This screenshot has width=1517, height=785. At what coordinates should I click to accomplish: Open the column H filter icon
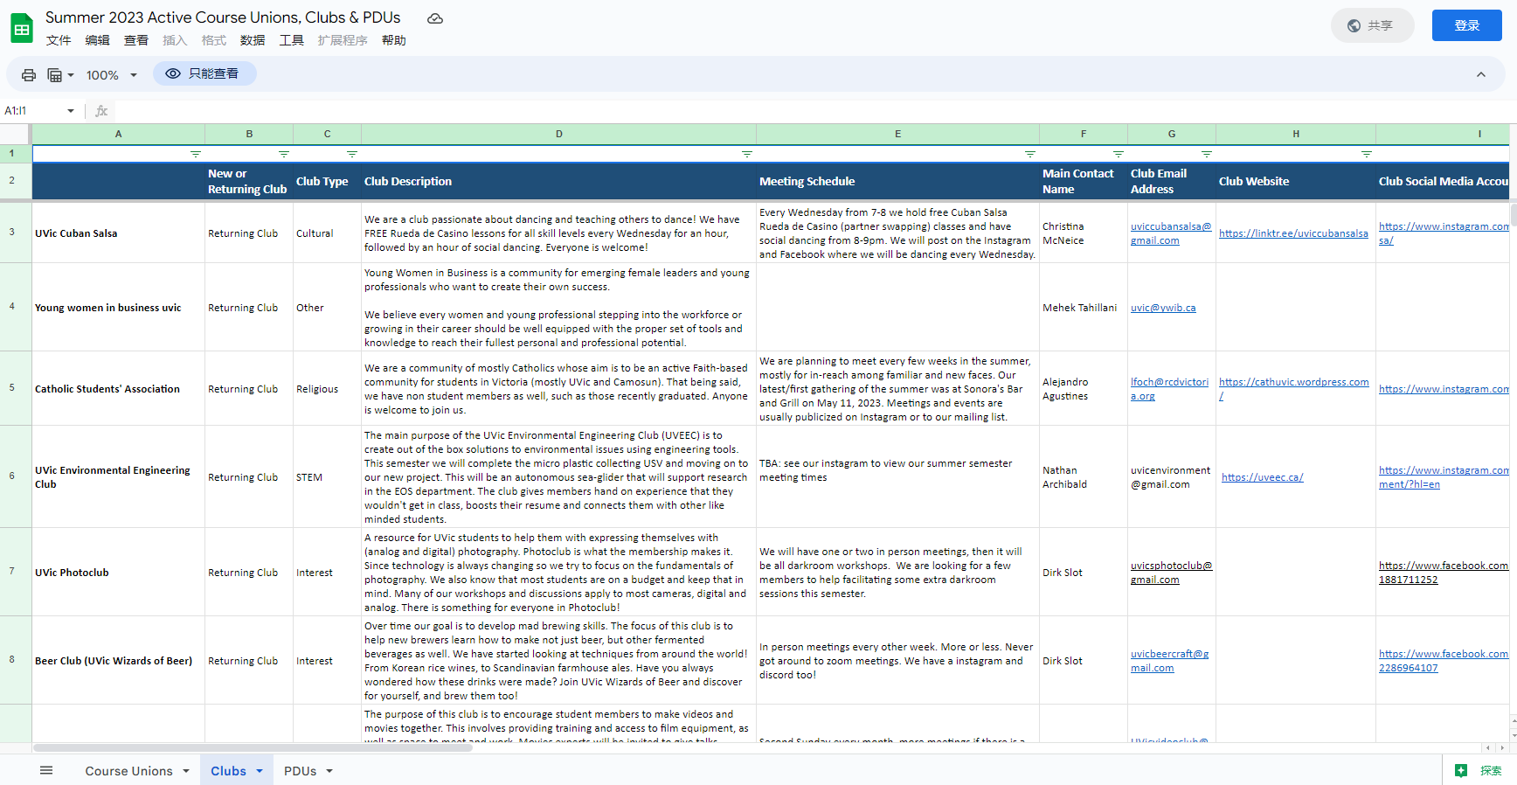(1367, 154)
